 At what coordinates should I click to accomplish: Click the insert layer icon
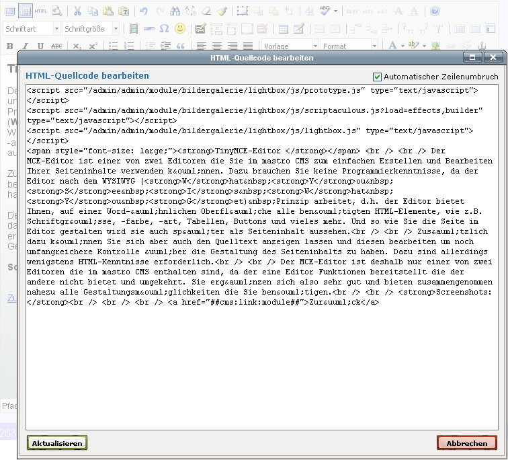[243, 11]
